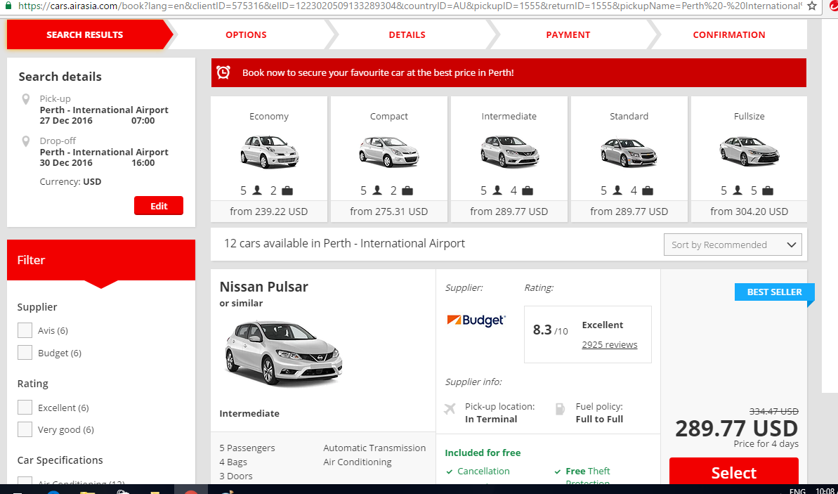Click the crossed-out 334.47 USD price

pyautogui.click(x=774, y=411)
